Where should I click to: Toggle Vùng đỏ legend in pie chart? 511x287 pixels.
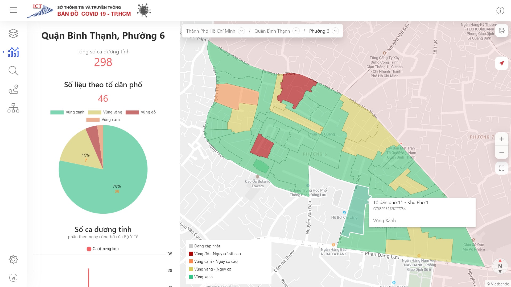coord(141,112)
